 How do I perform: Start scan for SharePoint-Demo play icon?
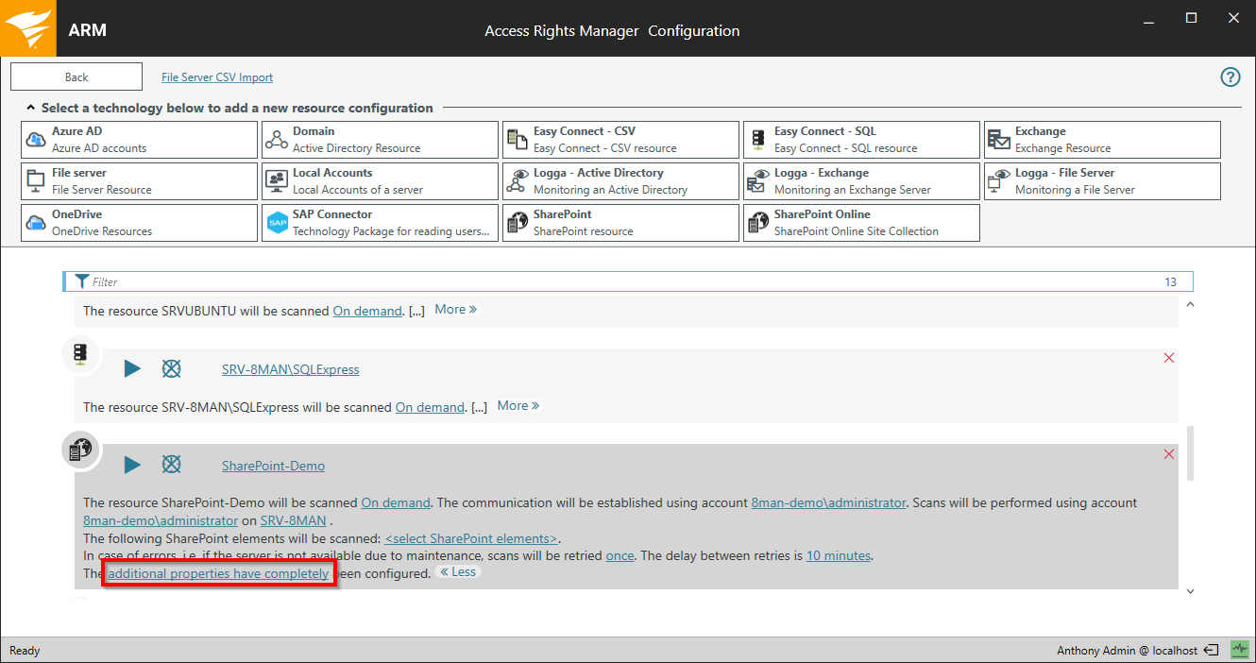point(132,465)
